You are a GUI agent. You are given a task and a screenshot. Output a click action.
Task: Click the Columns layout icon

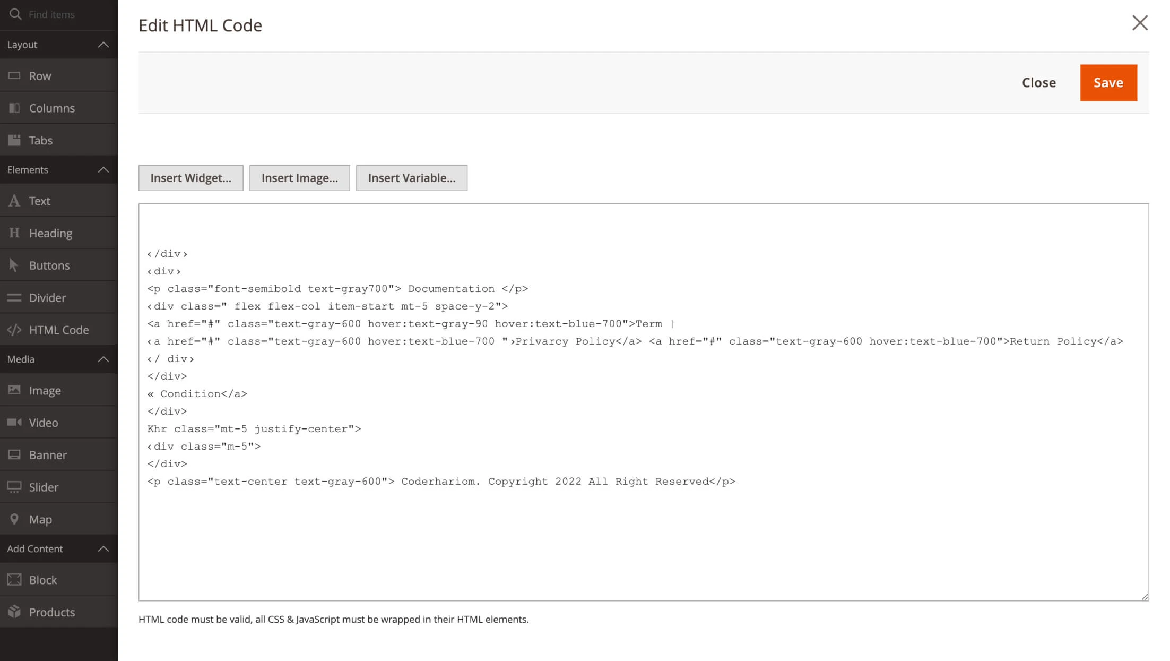[x=14, y=108]
